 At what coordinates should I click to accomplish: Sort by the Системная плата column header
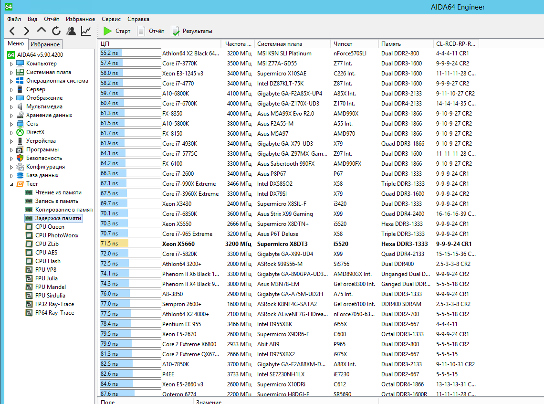tap(293, 44)
